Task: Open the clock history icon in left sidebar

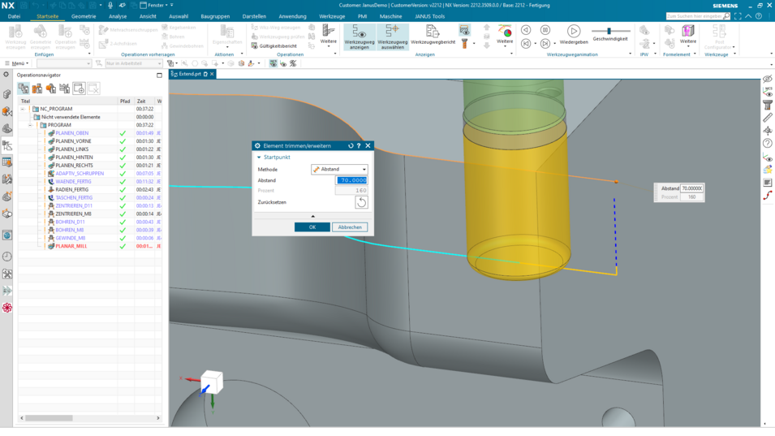Action: click(7, 257)
